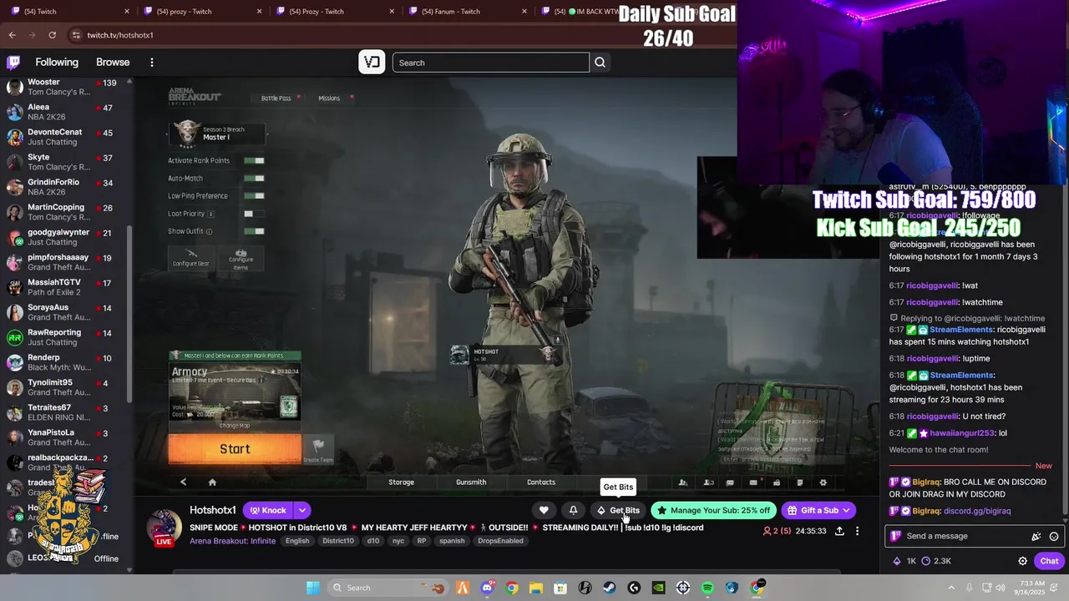Open the Arena Breakout: Infinite category link

pos(232,541)
